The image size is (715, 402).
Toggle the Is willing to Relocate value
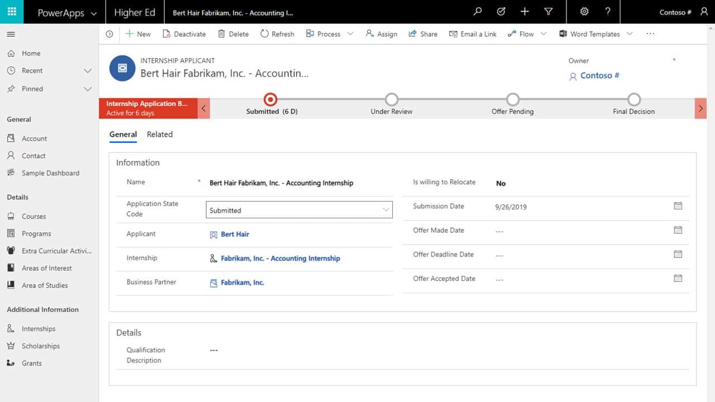coord(501,183)
